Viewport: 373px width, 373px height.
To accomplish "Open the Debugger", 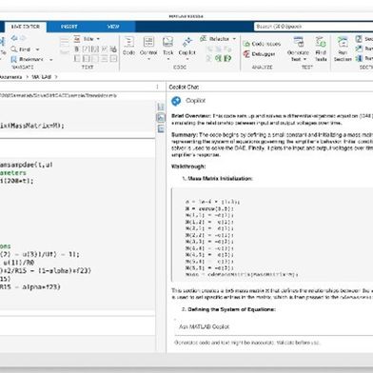I will click(x=259, y=54).
